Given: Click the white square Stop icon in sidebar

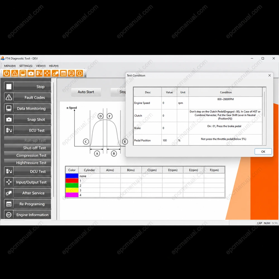Looking at the screenshot, I should click(9, 86).
